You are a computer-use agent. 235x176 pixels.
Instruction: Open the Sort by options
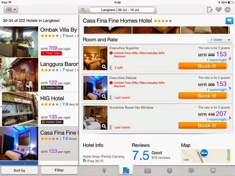click(19, 170)
